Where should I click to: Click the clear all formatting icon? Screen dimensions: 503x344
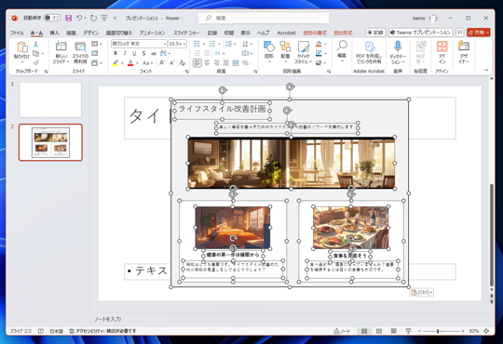183,63
